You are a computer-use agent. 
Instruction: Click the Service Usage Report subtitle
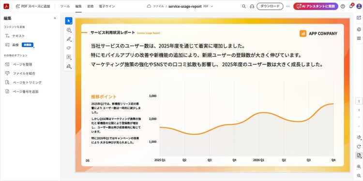pos(149,33)
